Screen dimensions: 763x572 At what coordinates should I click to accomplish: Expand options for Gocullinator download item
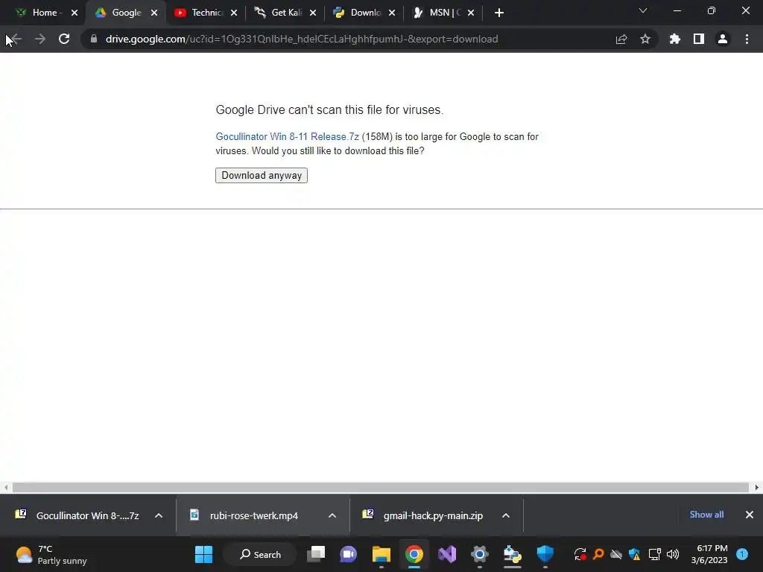159,515
